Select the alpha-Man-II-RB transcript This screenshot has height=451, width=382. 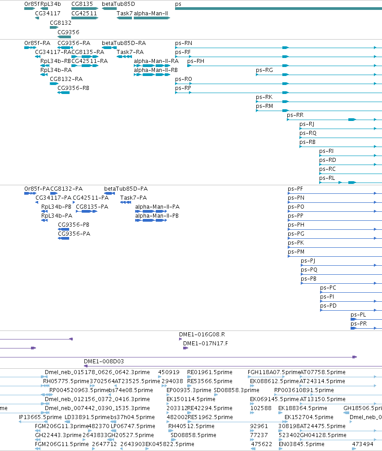coord(152,75)
